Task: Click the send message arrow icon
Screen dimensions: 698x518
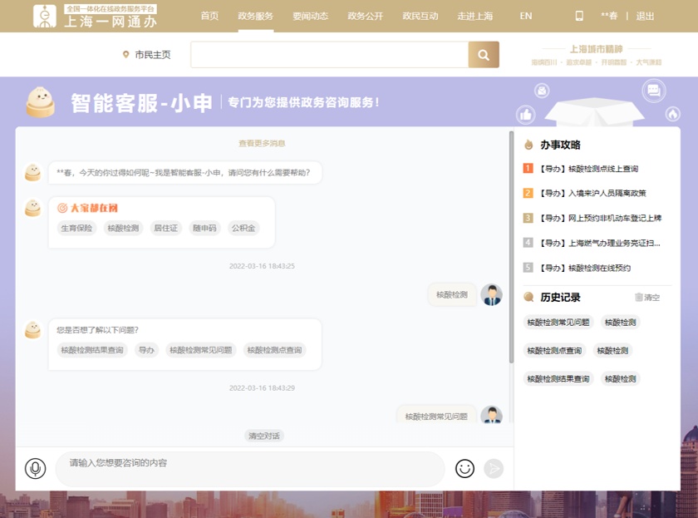Action: click(494, 468)
